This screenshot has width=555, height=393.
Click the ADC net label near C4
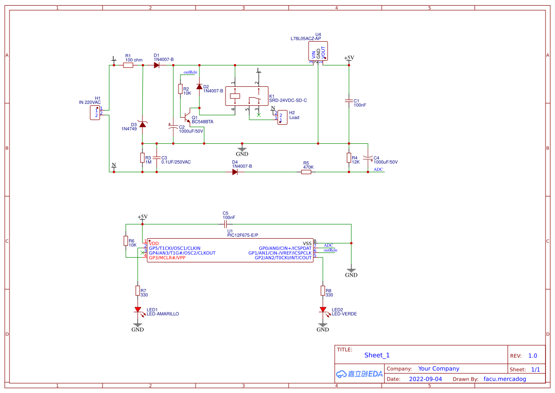pyautogui.click(x=378, y=169)
